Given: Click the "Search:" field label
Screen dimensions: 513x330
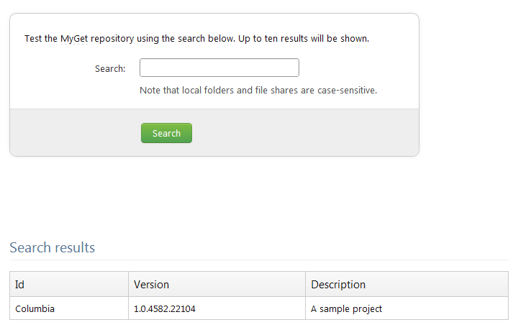Looking at the screenshot, I should point(110,69).
